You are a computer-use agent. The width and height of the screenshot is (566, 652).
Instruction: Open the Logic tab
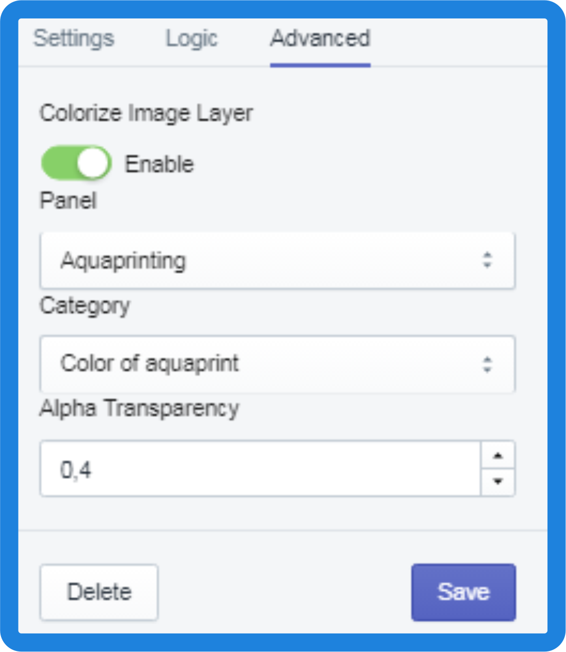[x=191, y=39]
